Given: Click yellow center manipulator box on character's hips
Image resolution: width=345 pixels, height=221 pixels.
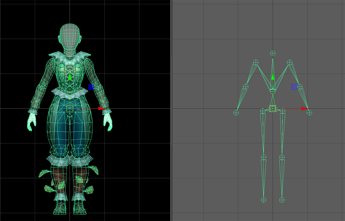Looking at the screenshot, I should [70, 108].
